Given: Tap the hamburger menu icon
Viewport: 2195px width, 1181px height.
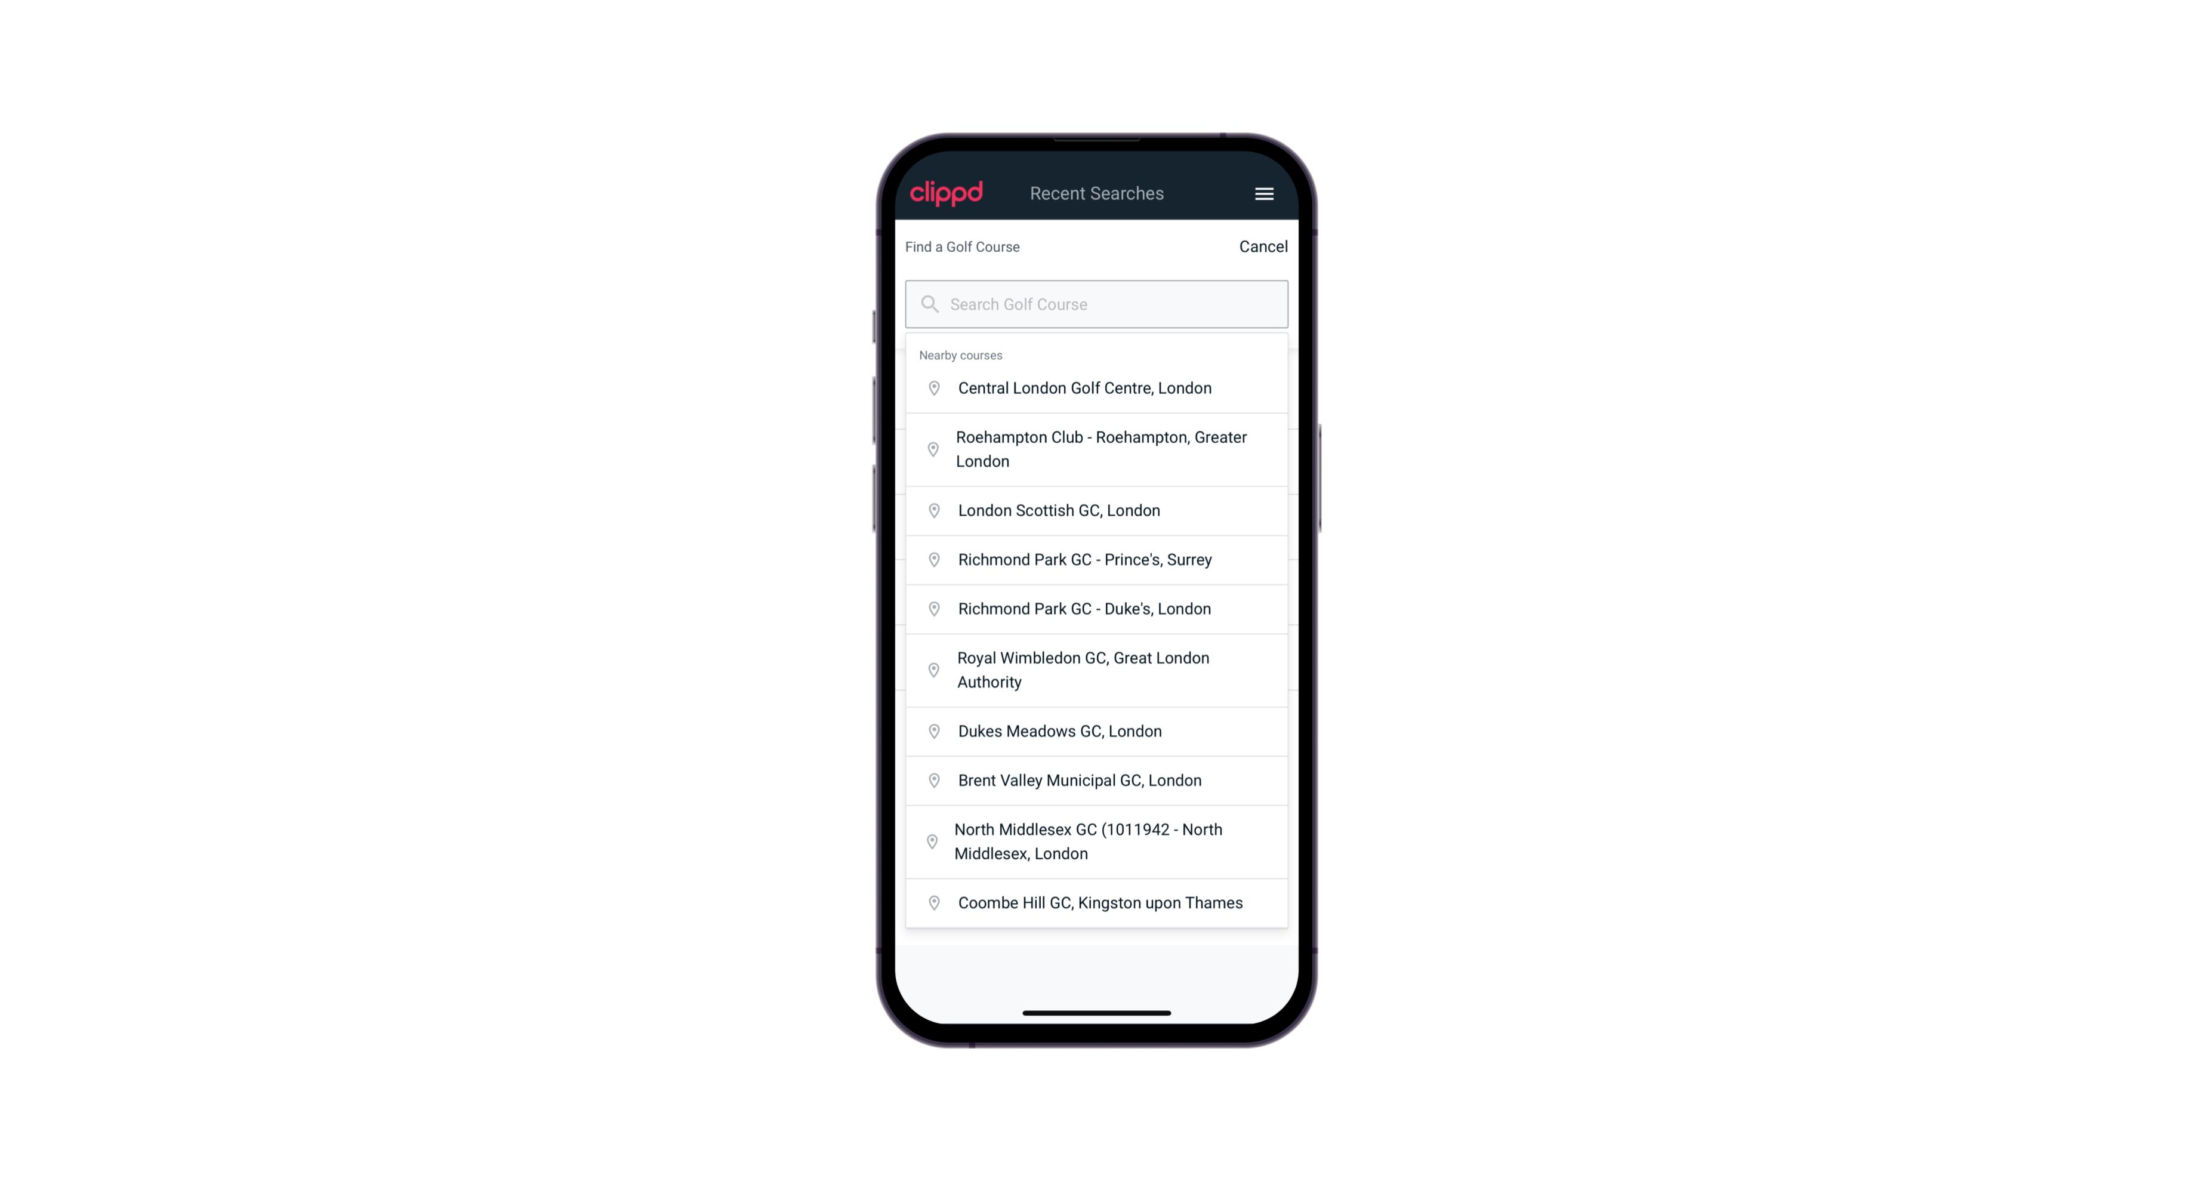Looking at the screenshot, I should pyautogui.click(x=1263, y=192).
